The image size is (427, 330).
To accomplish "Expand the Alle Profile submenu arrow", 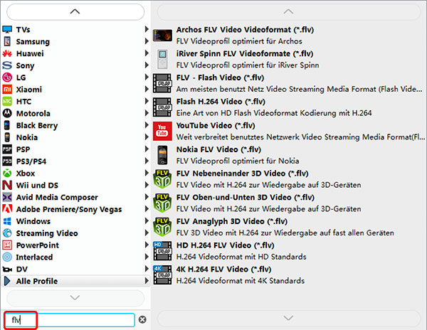I will point(147,280).
